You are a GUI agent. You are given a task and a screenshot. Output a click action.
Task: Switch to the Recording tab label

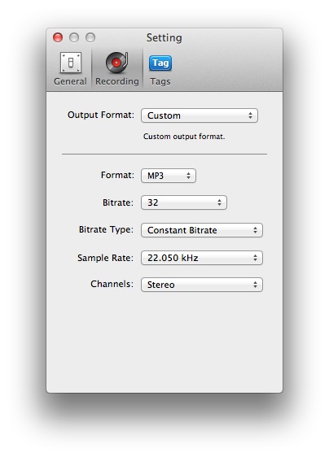[117, 81]
